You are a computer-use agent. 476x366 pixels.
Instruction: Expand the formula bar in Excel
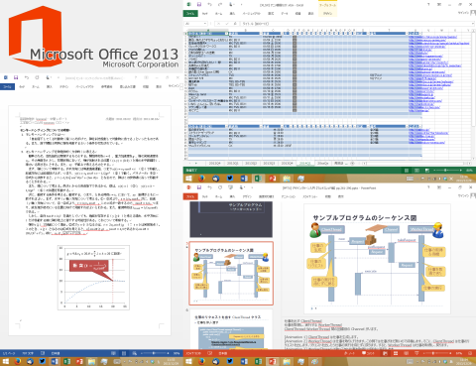(x=473, y=24)
